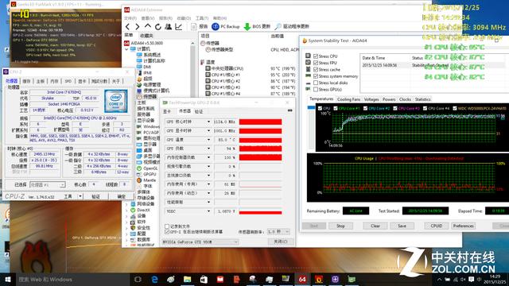This screenshot has height=286, width=509.
Task: Open GPU-Z camera screenshot icon
Action: click(289, 111)
